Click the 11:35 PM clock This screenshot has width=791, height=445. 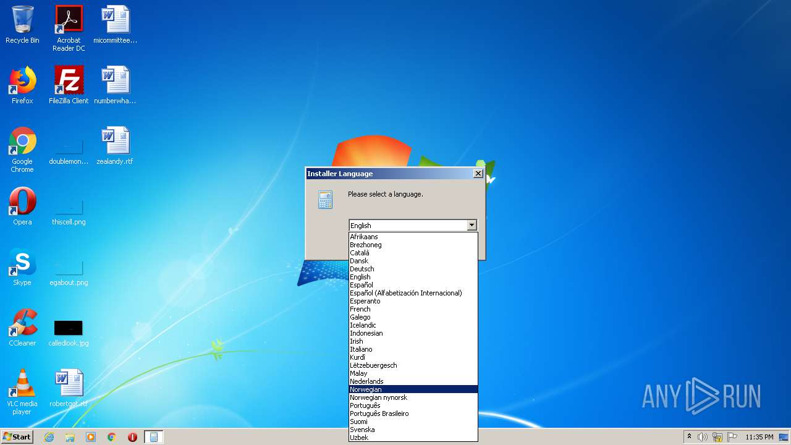(759, 437)
